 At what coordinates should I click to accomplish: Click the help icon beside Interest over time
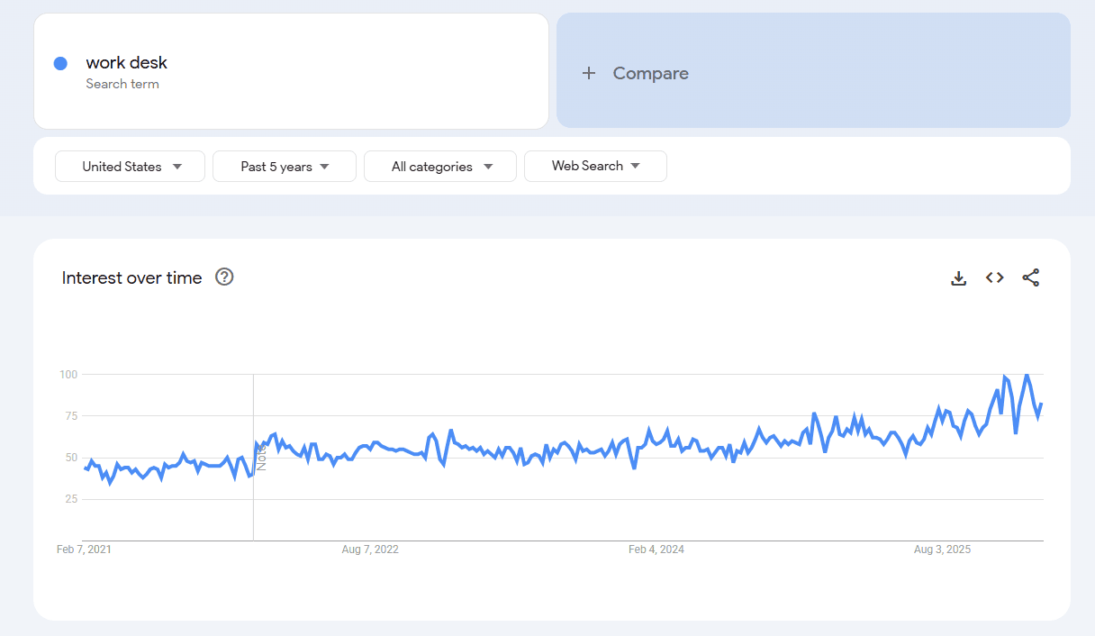click(x=223, y=277)
